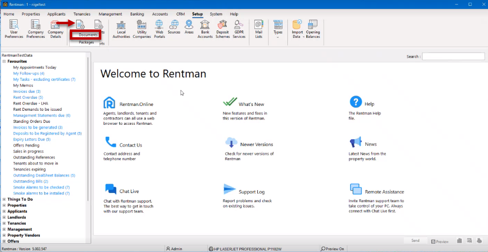Open Outstanding Bills (2) link
This screenshot has width=488, height=252.
pos(31,181)
